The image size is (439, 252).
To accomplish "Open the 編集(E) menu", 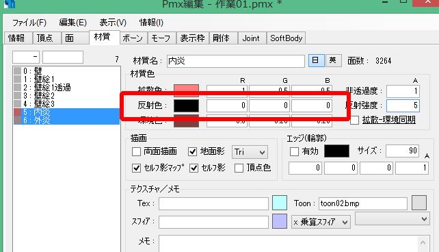I will (x=72, y=23).
